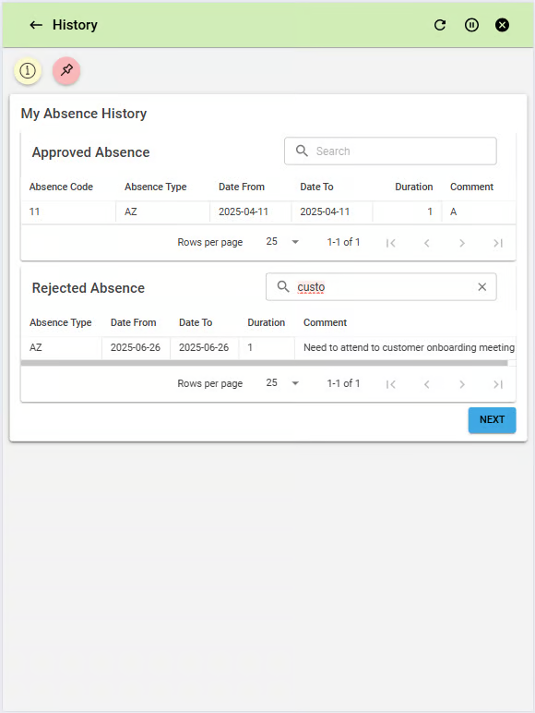Toggle the red pin button
The height and width of the screenshot is (713, 535).
pos(66,70)
